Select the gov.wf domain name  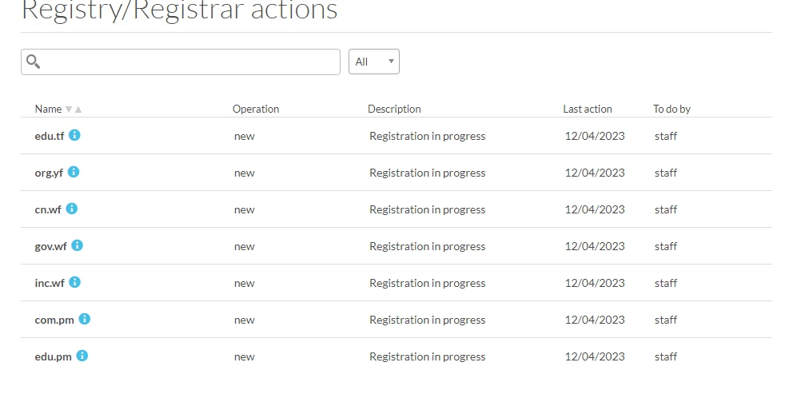[51, 246]
